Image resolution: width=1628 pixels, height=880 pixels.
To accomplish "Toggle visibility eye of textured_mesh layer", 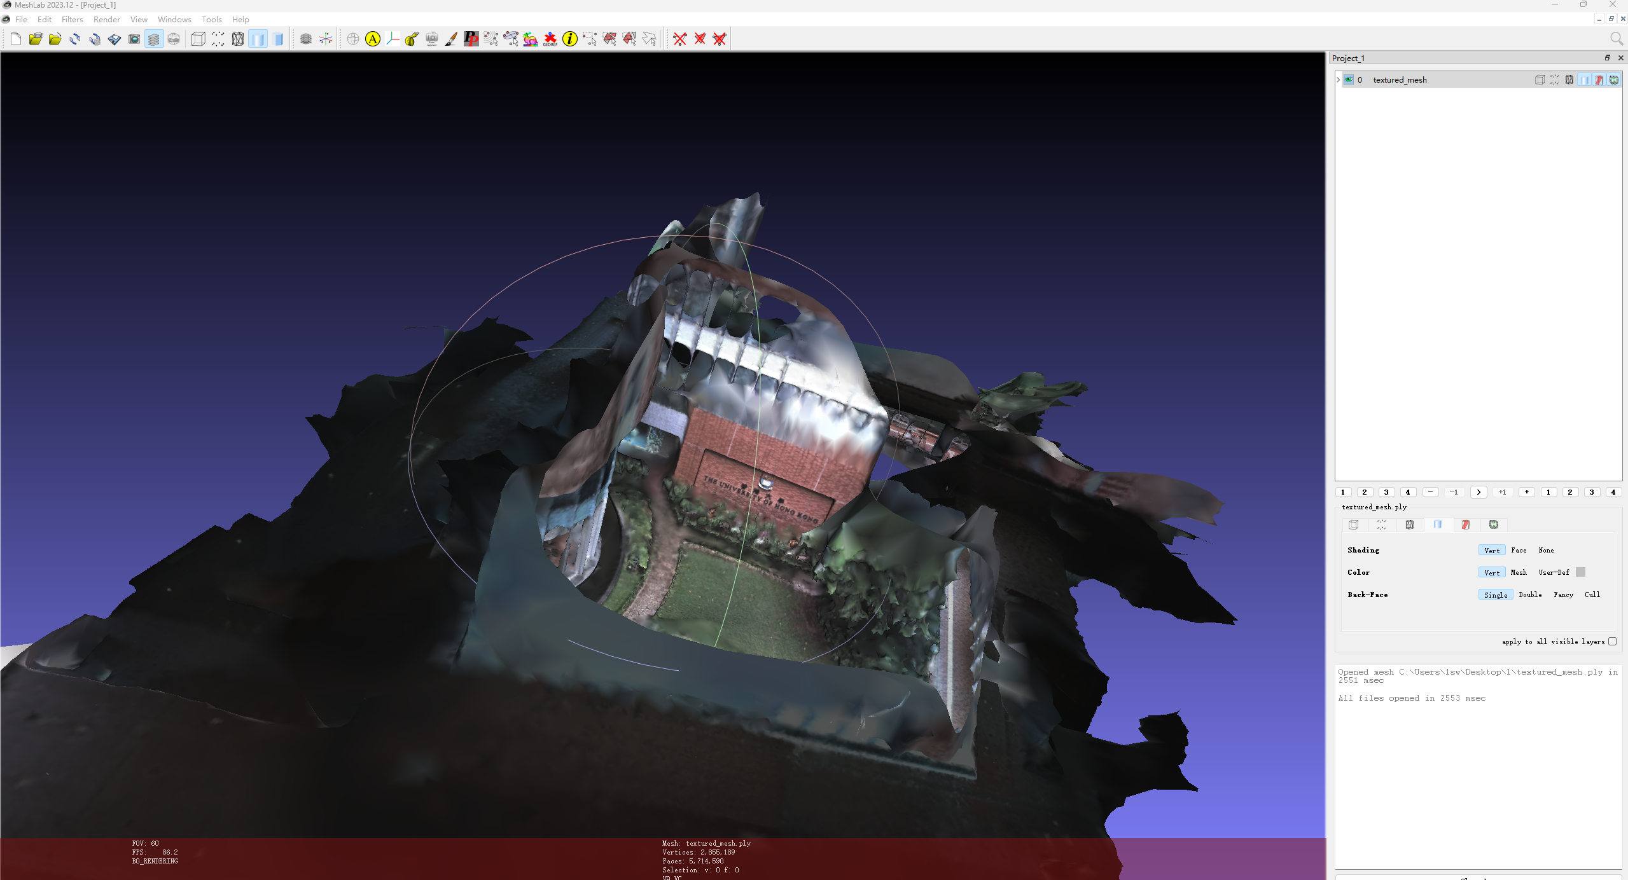I will coord(1349,79).
